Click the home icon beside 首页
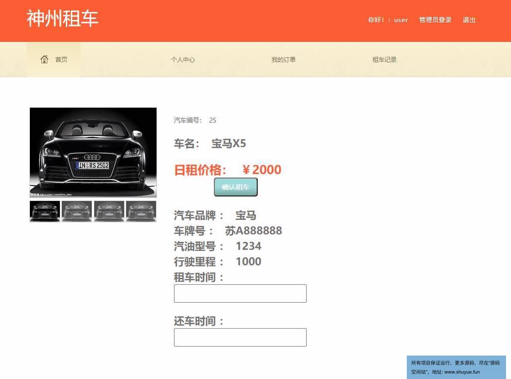 pyautogui.click(x=44, y=59)
